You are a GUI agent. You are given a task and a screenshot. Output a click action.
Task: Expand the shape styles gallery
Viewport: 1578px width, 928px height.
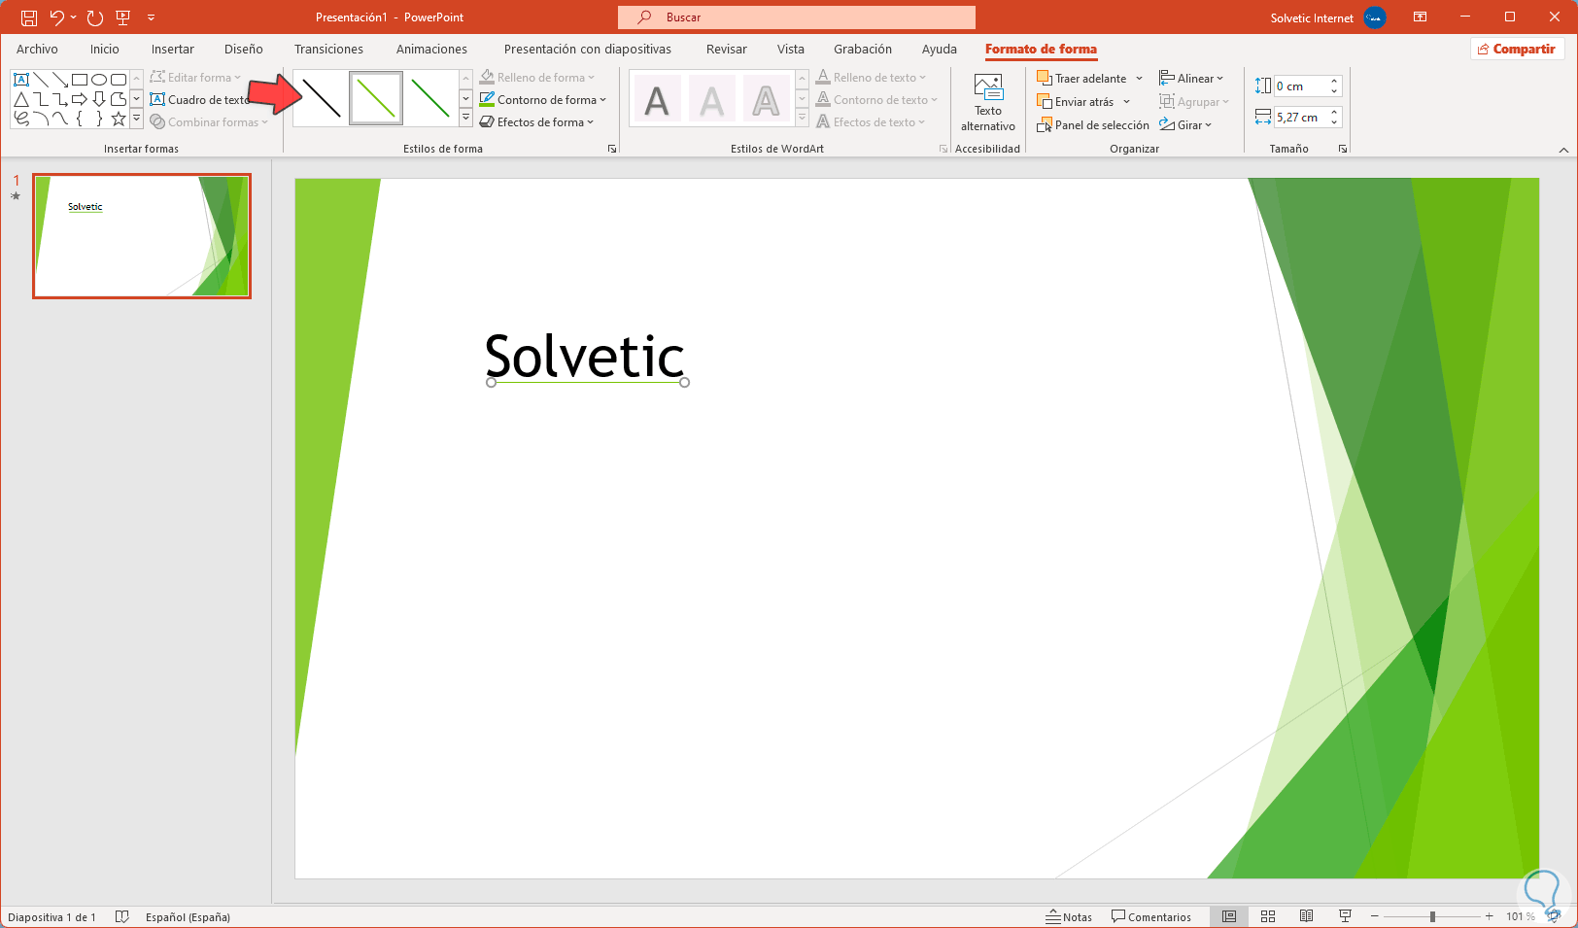(465, 119)
